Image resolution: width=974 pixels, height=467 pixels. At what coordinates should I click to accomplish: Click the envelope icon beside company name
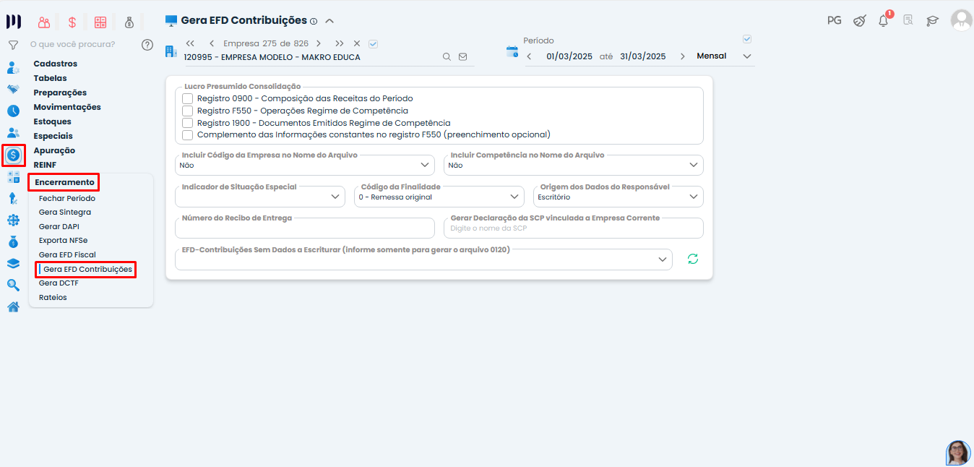463,56
